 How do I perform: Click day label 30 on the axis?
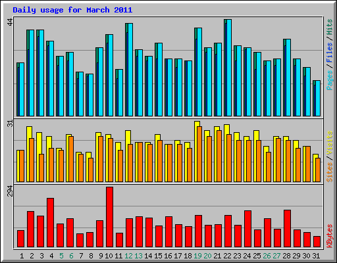pos(306,256)
